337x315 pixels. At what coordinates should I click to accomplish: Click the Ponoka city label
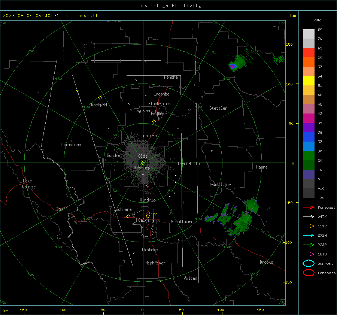171,77
